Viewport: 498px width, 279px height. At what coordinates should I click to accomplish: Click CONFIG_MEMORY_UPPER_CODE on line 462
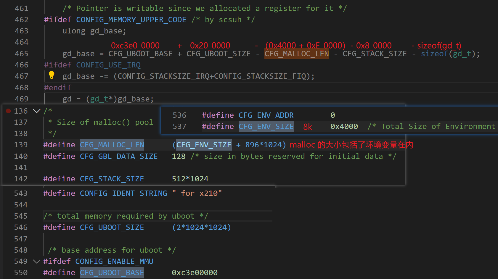(x=131, y=20)
